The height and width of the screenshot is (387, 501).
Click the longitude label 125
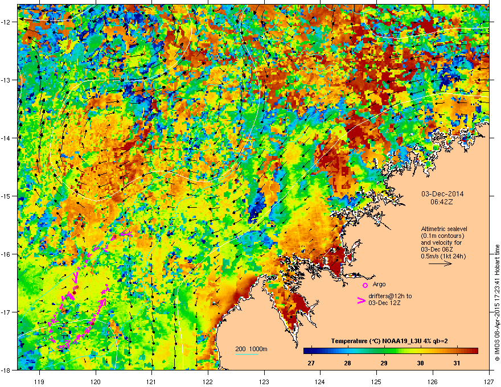376,381
